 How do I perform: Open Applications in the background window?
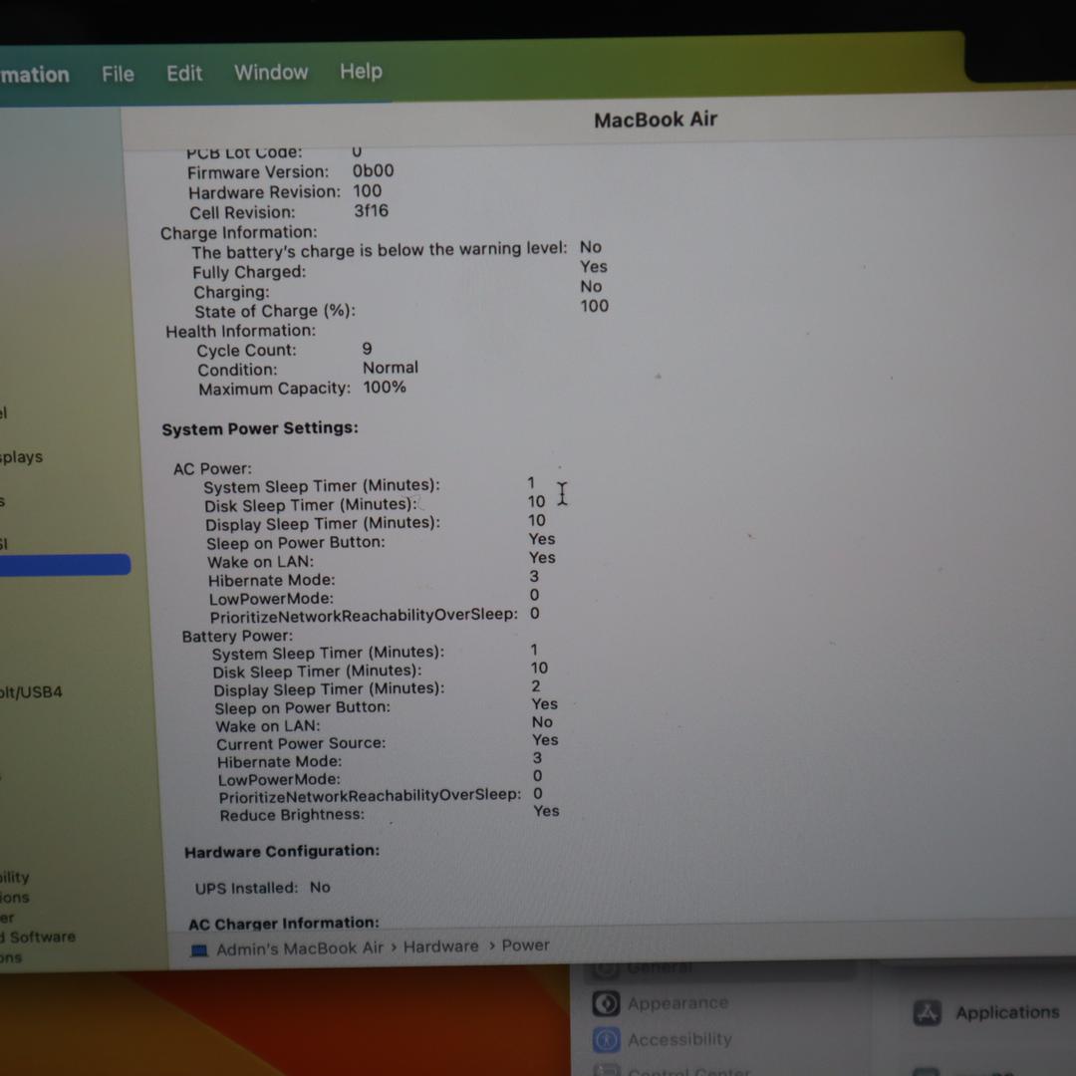(x=1007, y=1012)
